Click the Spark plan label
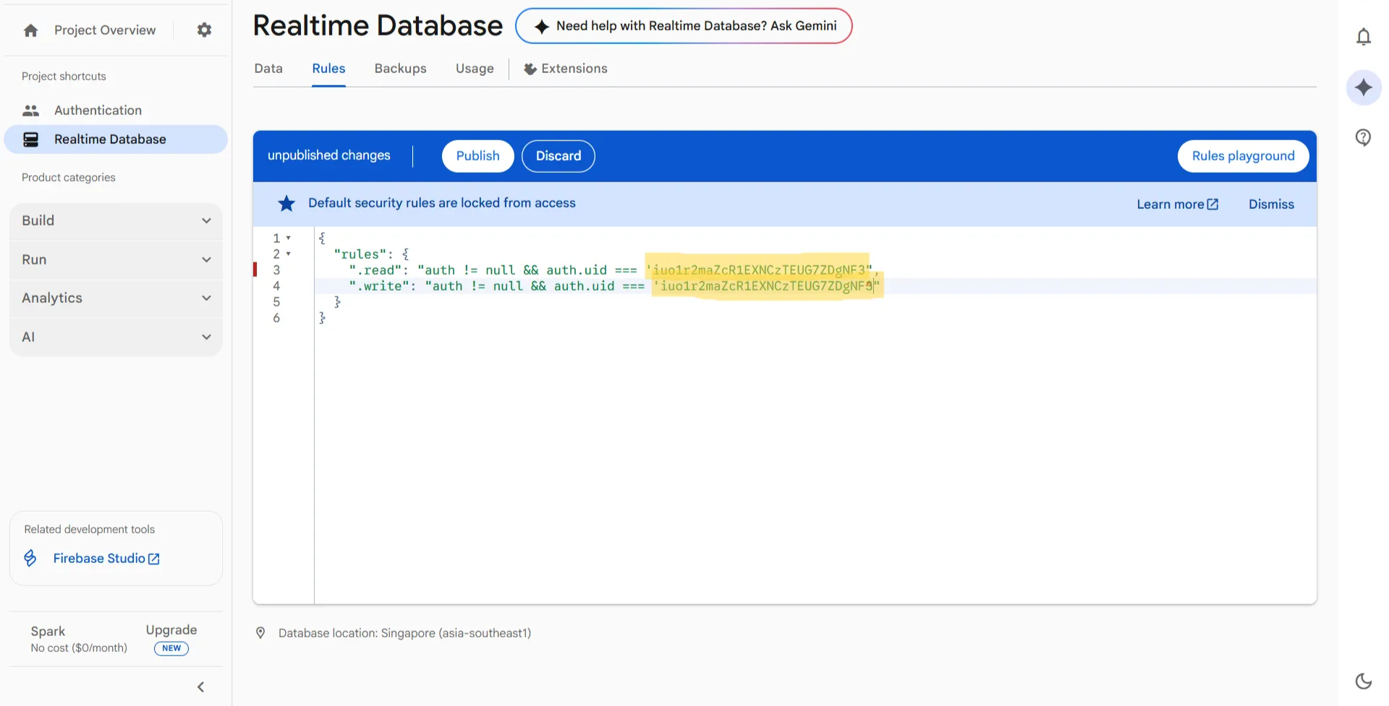This screenshot has height=706, width=1389. coord(48,632)
